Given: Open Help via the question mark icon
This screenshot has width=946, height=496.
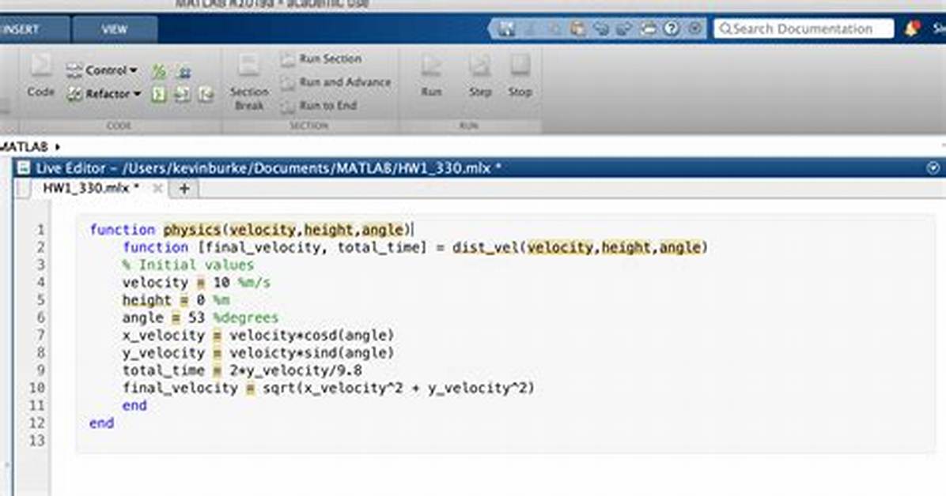Looking at the screenshot, I should [672, 28].
